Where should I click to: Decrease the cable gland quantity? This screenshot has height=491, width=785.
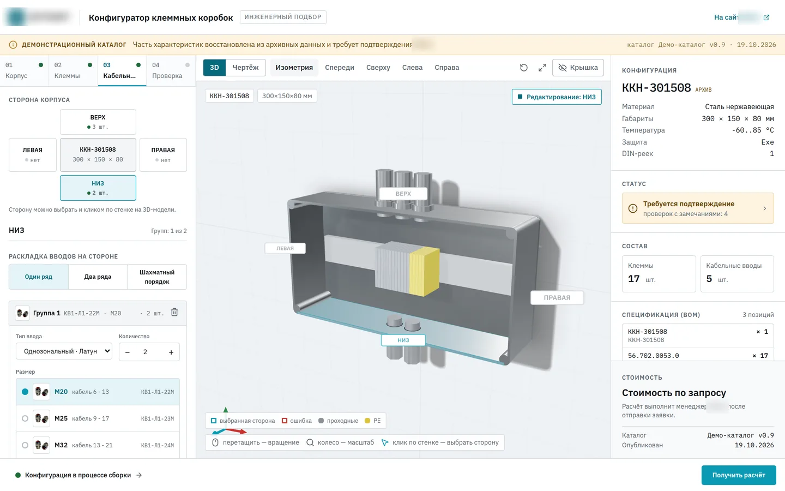click(128, 352)
